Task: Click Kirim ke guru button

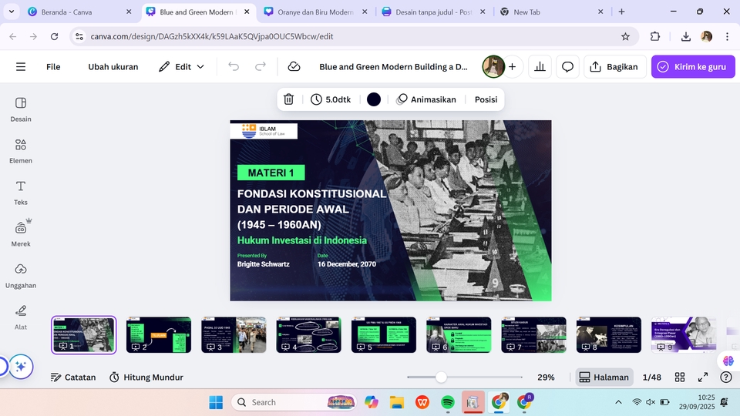Action: click(x=693, y=66)
